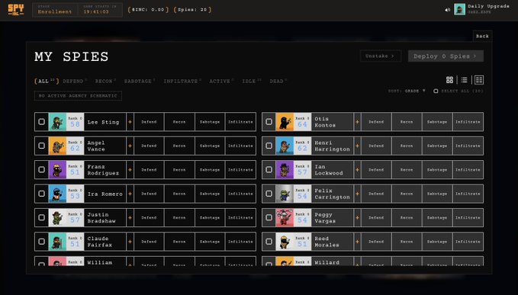Viewport: 518px width, 295px height.
Task: Click the No Active Agency Schematic label
Action: pyautogui.click(x=78, y=96)
